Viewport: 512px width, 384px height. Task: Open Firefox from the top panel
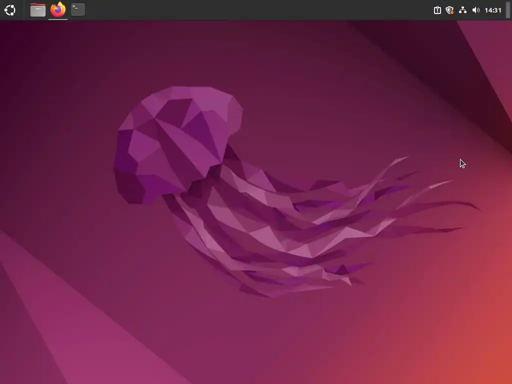58,9
